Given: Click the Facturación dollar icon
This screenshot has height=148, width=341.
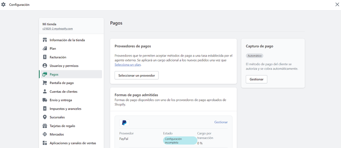Looking at the screenshot, I should click(45, 57).
